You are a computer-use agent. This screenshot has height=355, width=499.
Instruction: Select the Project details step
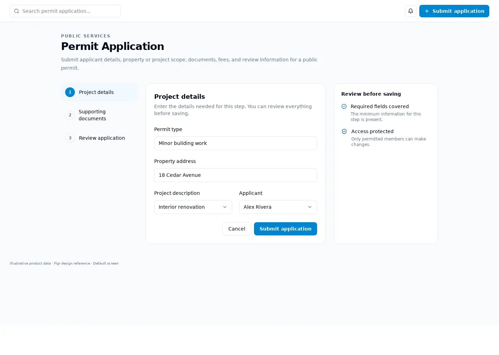point(99,92)
